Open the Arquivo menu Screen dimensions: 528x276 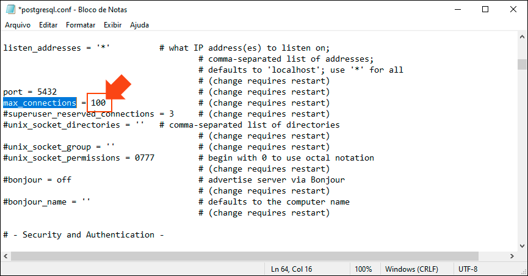[x=18, y=25]
